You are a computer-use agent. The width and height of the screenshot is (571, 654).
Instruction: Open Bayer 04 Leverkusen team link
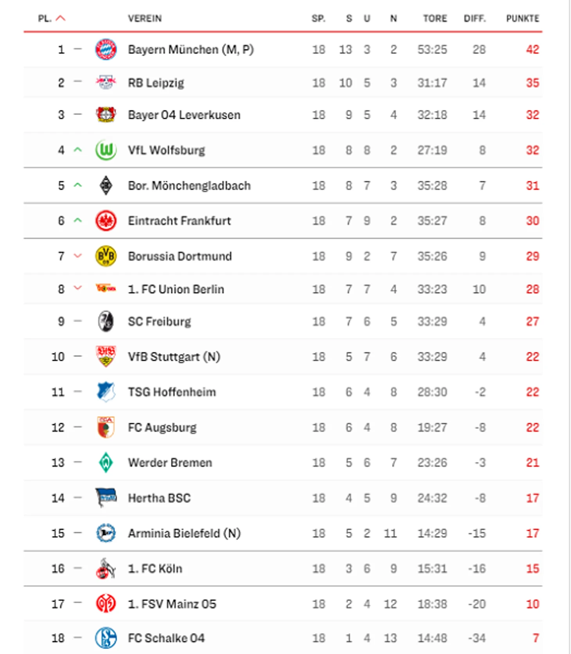tap(184, 115)
